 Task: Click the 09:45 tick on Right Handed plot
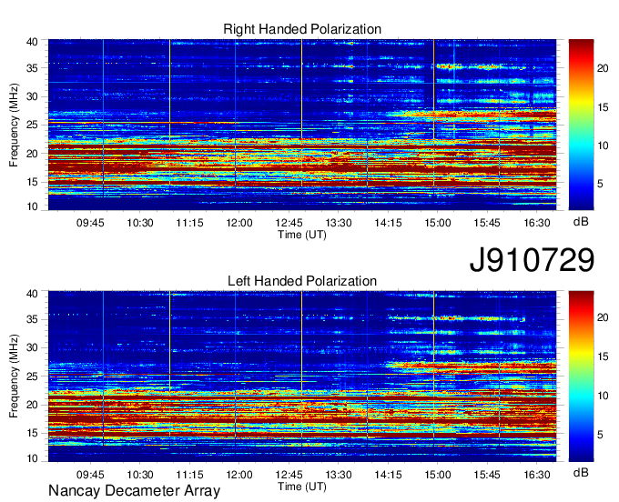pyautogui.click(x=90, y=223)
